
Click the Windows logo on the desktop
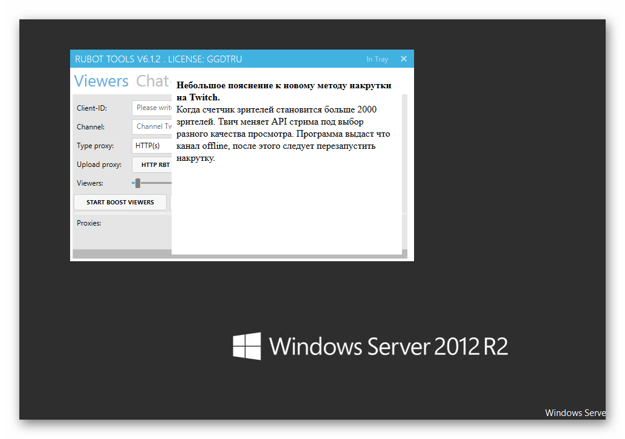click(x=247, y=346)
